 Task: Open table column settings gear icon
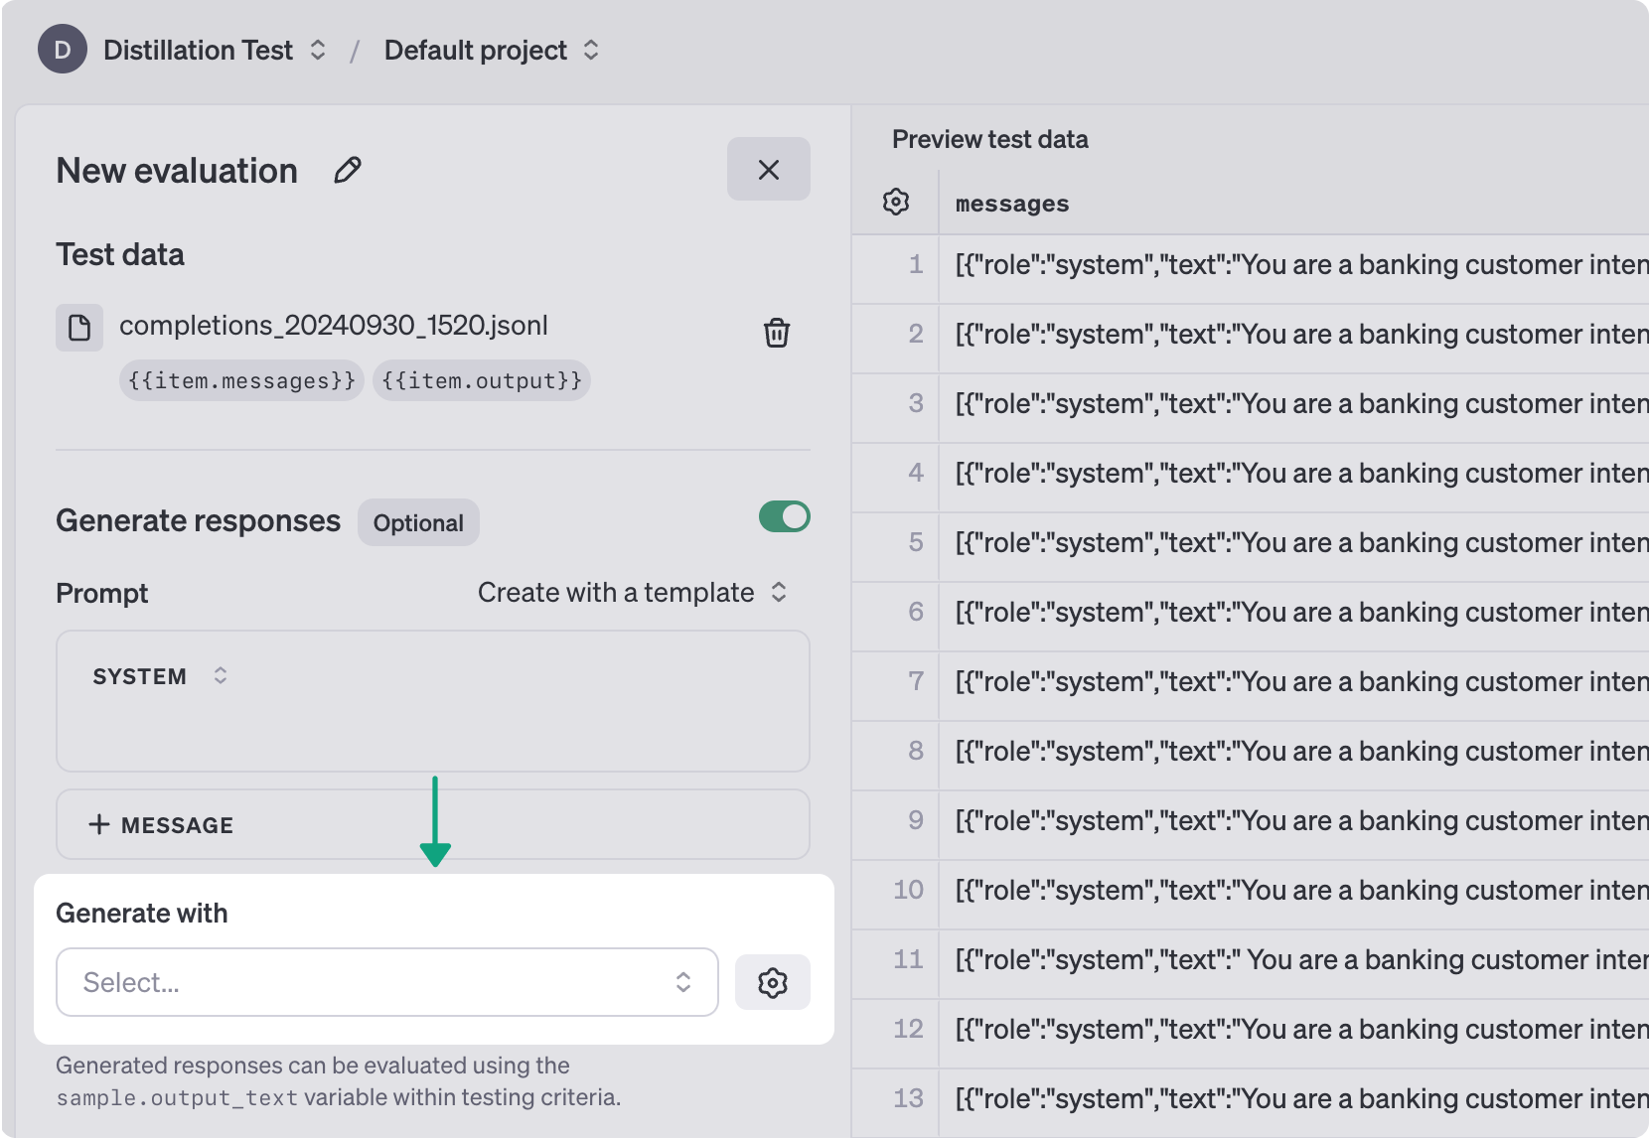pos(895,203)
